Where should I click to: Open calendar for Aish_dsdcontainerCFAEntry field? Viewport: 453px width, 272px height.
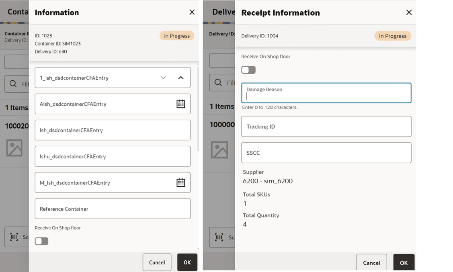tap(180, 104)
